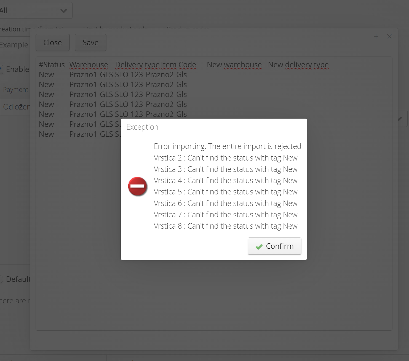
Task: Click the 'Vrstica 8' error line
Action: pyautogui.click(x=226, y=226)
